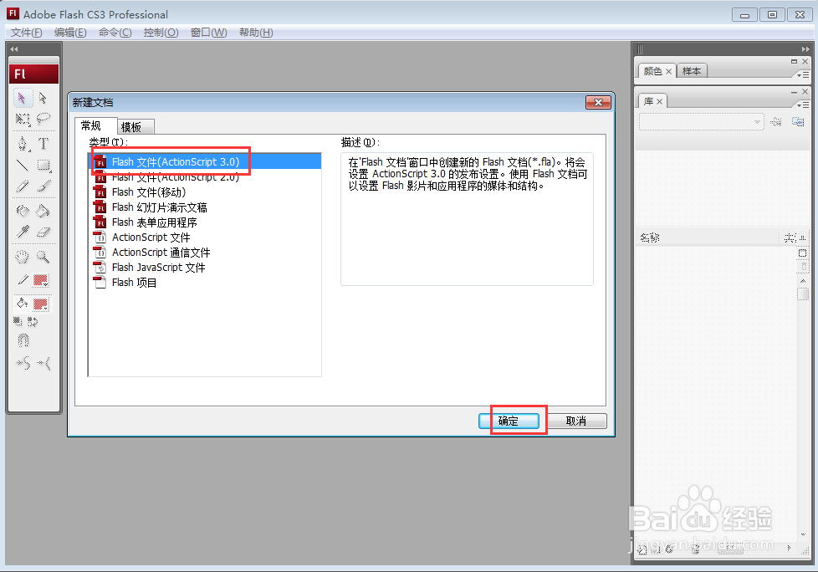Click the Straighten option icon

coord(43,363)
